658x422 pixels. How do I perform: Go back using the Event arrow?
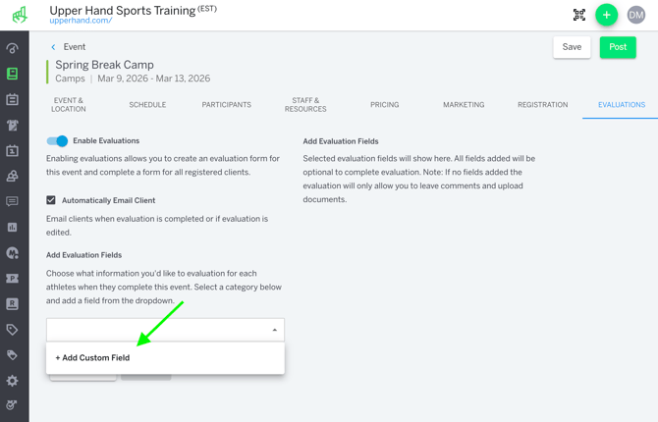pyautogui.click(x=54, y=47)
